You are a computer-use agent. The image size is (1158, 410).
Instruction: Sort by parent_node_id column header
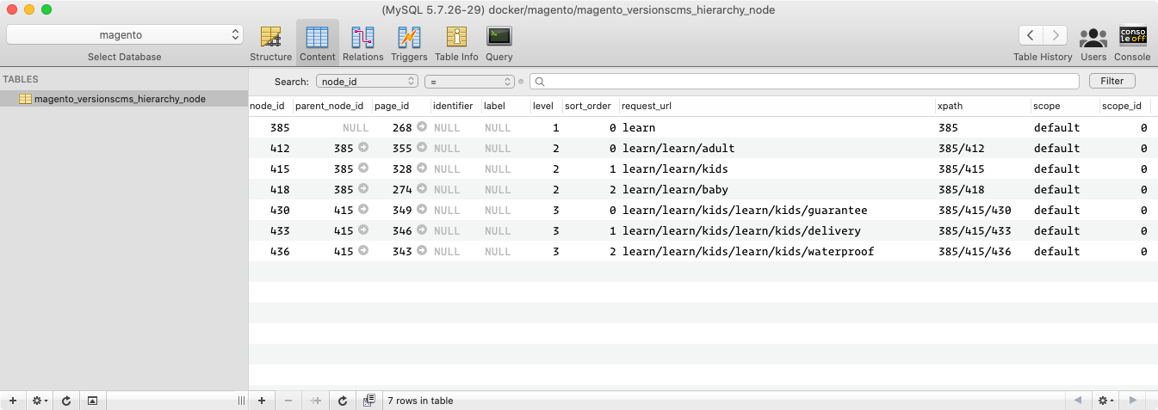point(332,106)
